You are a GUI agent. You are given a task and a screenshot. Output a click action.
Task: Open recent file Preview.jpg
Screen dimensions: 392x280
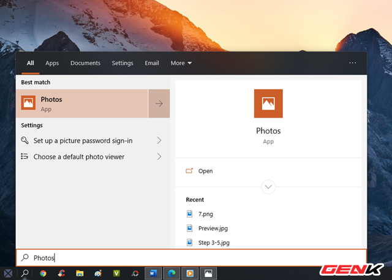pyautogui.click(x=211, y=228)
